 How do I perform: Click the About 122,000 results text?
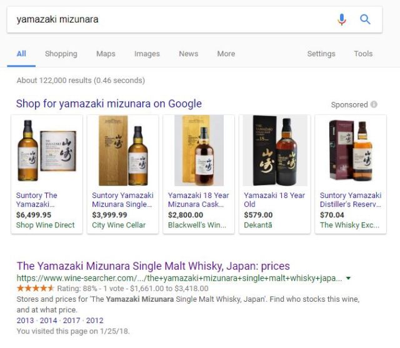(x=81, y=81)
